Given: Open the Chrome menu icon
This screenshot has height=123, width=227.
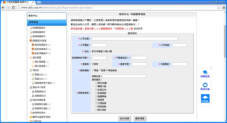Looking at the screenshot, I should click(224, 7).
